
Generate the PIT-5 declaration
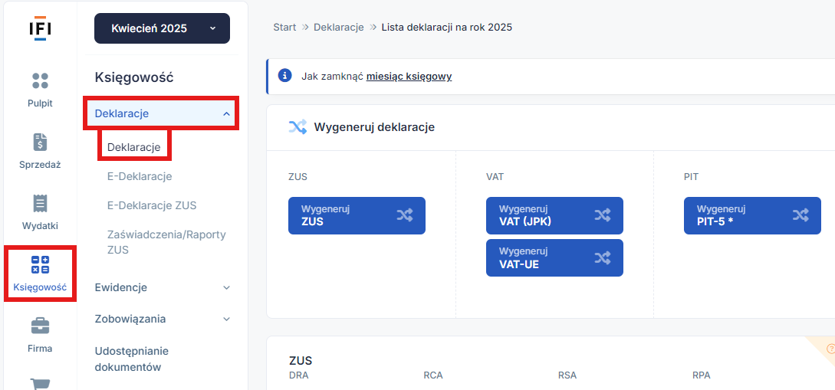point(752,215)
